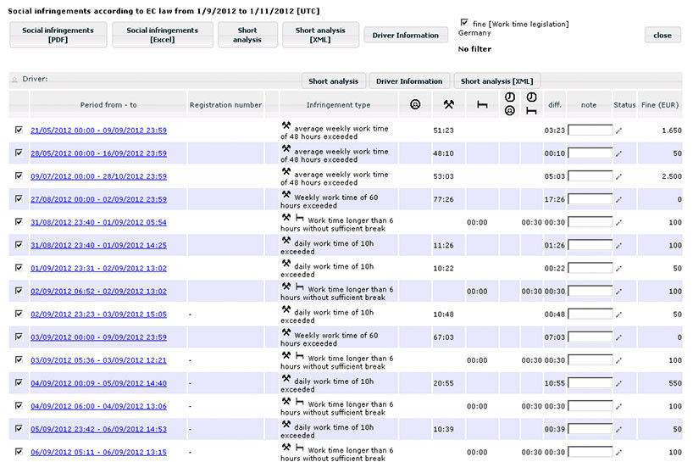Open period link 31/08/2012 23:40 - 01/09/2012 14:25

pos(98,245)
